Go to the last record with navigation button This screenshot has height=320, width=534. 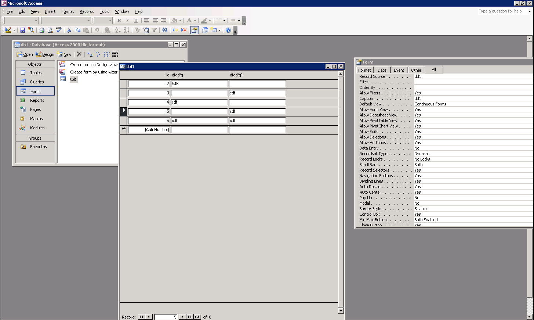tap(189, 317)
